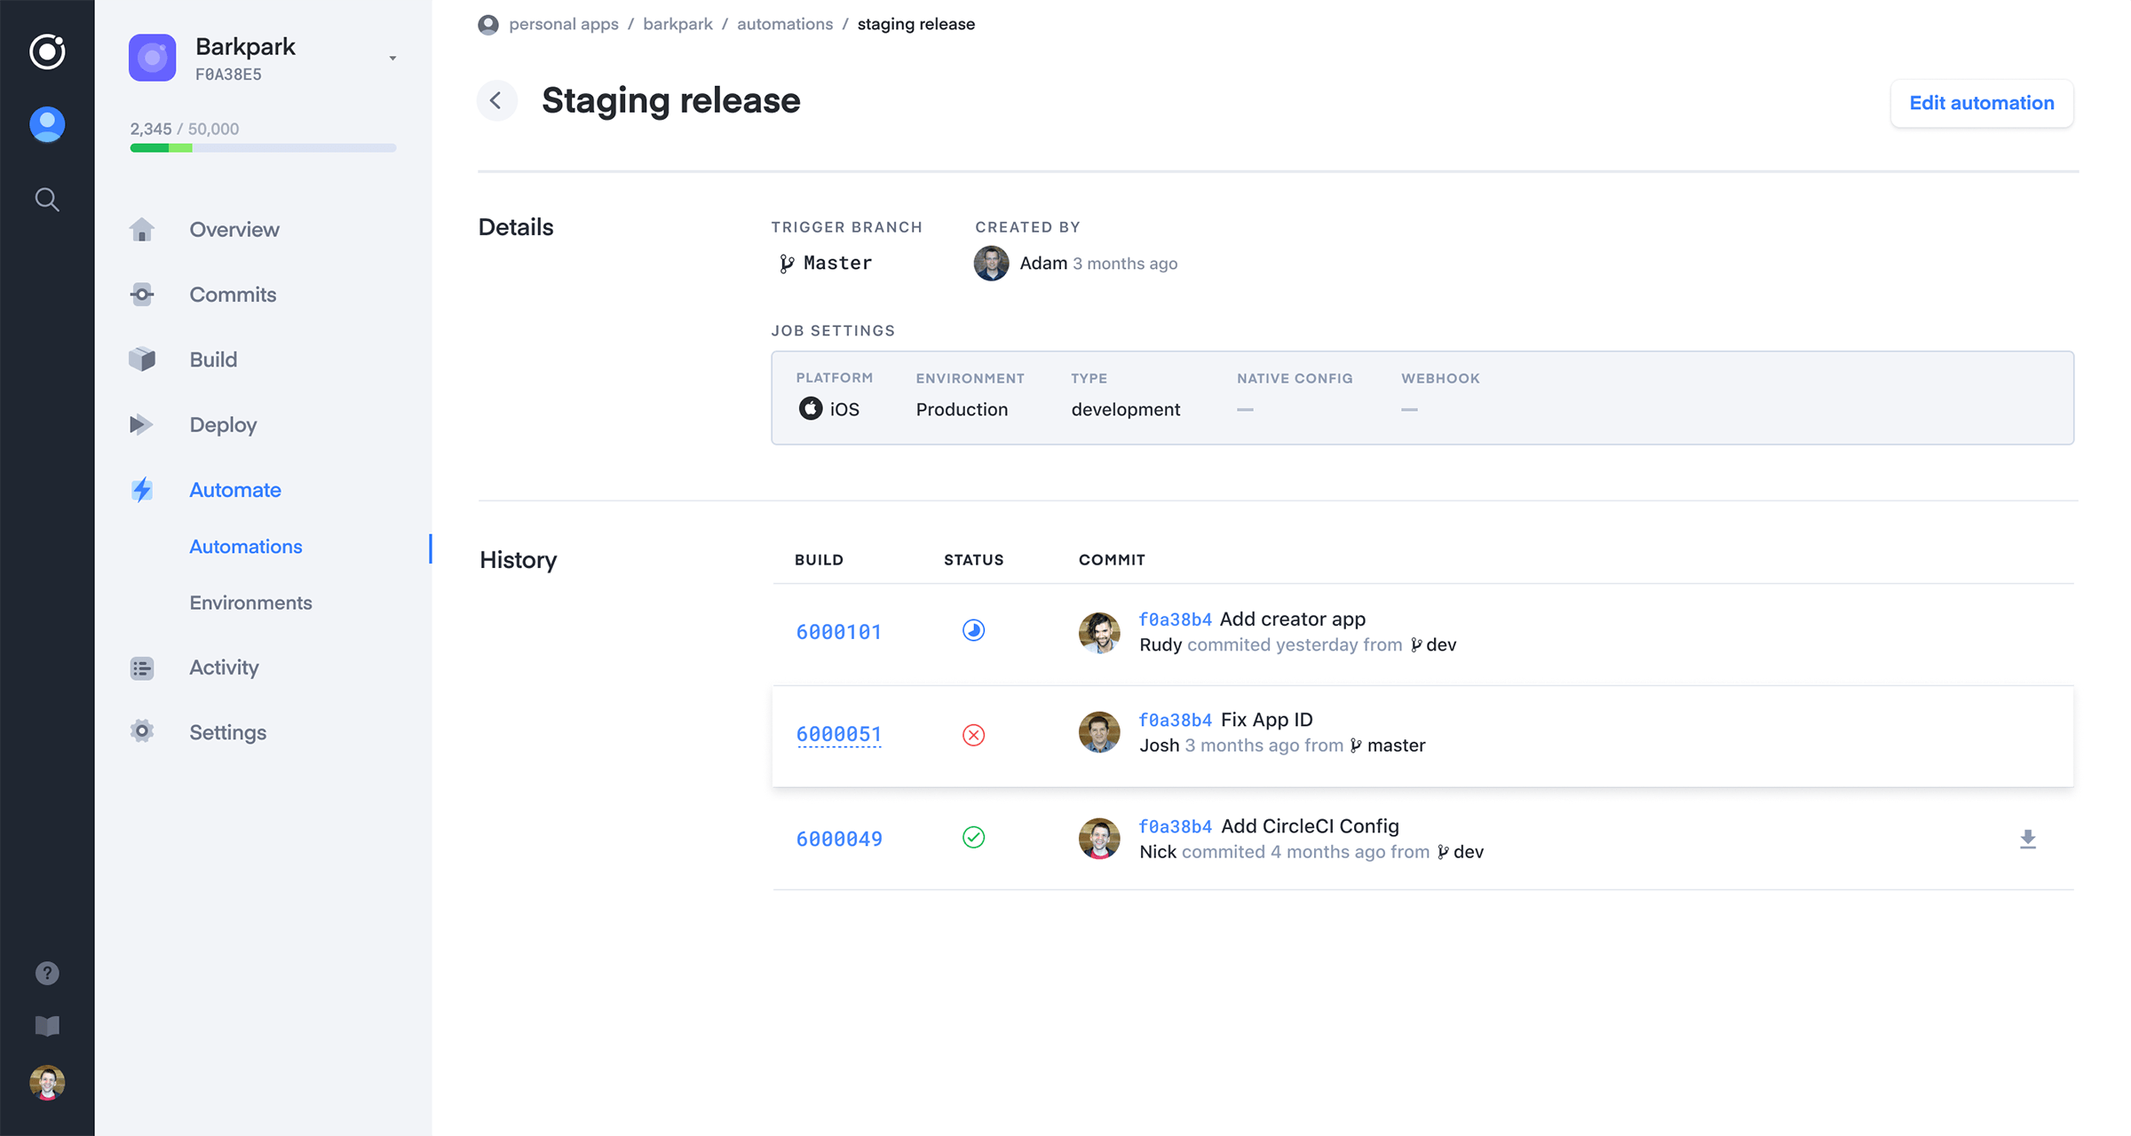The height and width of the screenshot is (1136, 2131).
Task: Open build 6000051 link
Action: click(838, 735)
